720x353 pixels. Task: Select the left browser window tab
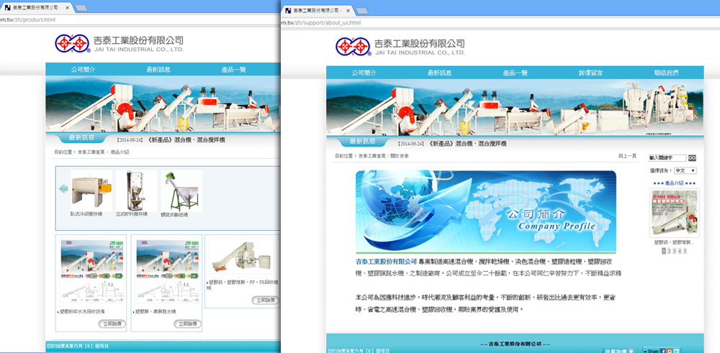coord(36,8)
